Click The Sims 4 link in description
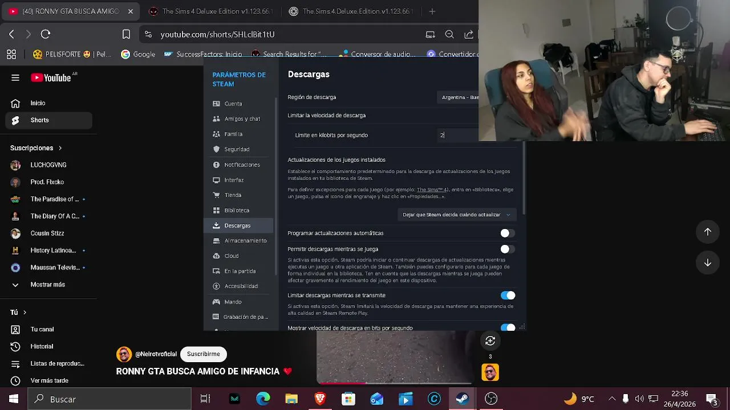Viewport: 730px width, 410px height. tap(432, 190)
